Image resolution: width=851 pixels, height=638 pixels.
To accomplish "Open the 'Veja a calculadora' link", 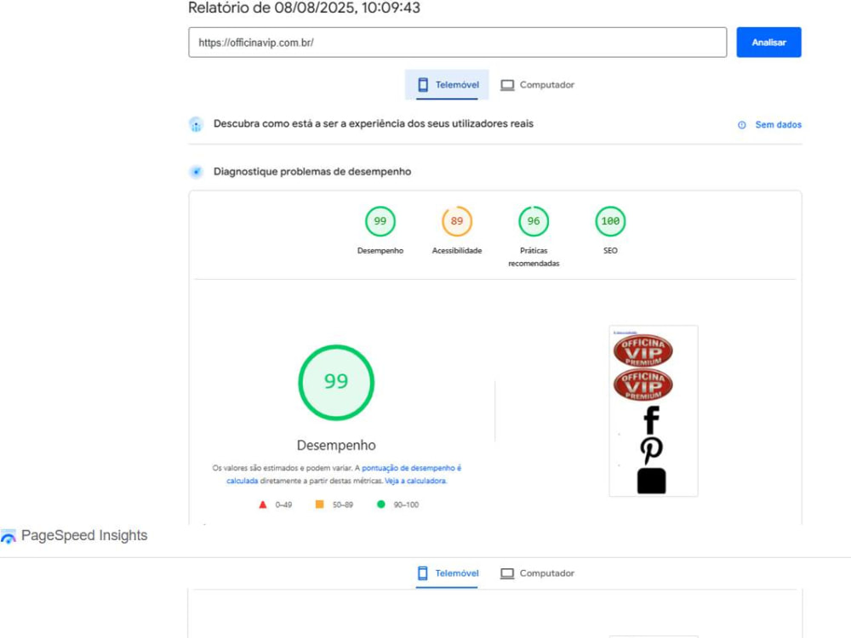I will 415,481.
